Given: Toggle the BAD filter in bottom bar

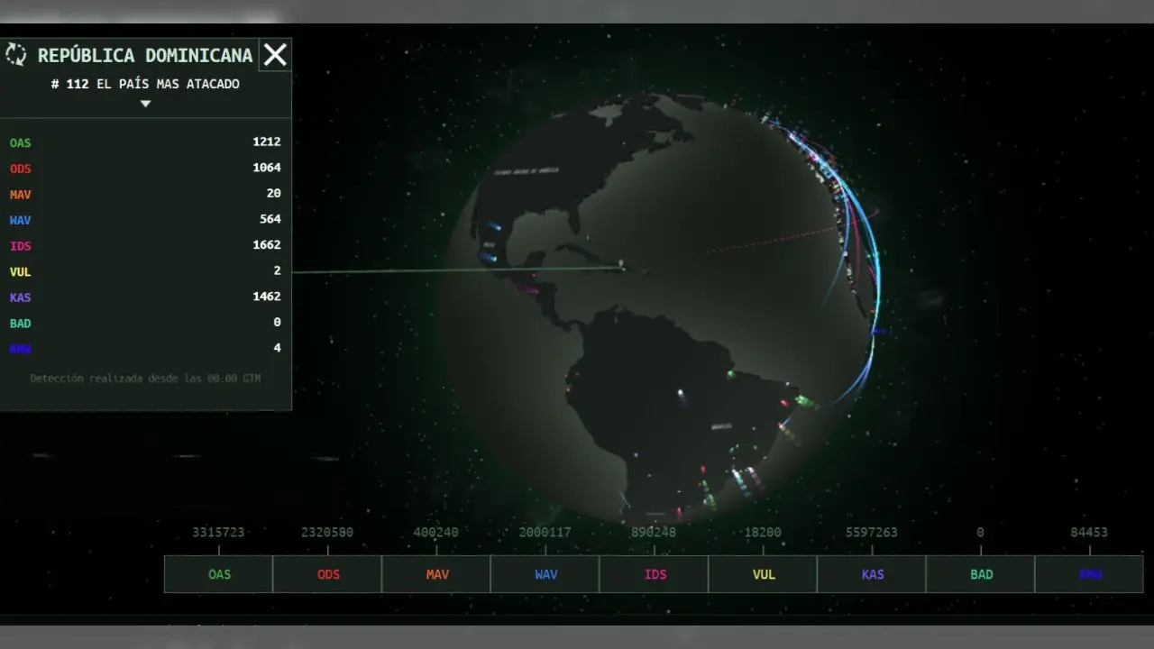Looking at the screenshot, I should tap(981, 574).
